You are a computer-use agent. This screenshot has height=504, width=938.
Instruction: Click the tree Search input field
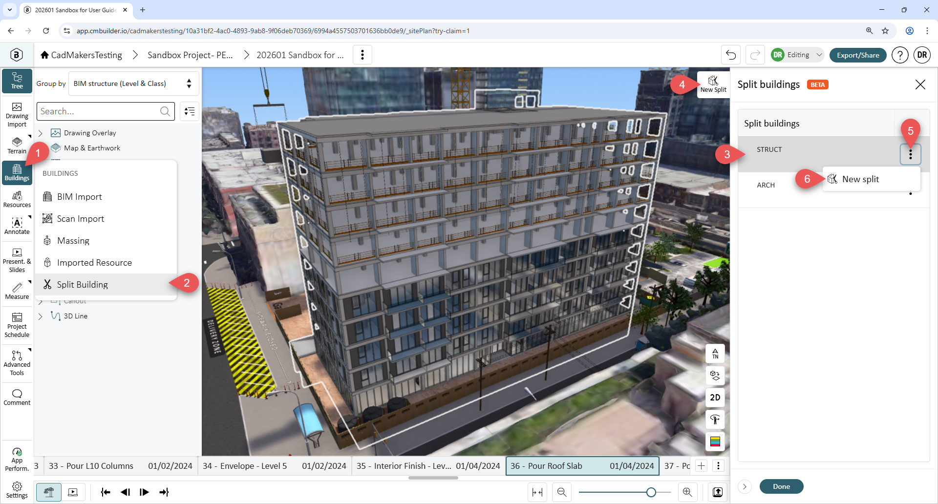click(x=106, y=111)
